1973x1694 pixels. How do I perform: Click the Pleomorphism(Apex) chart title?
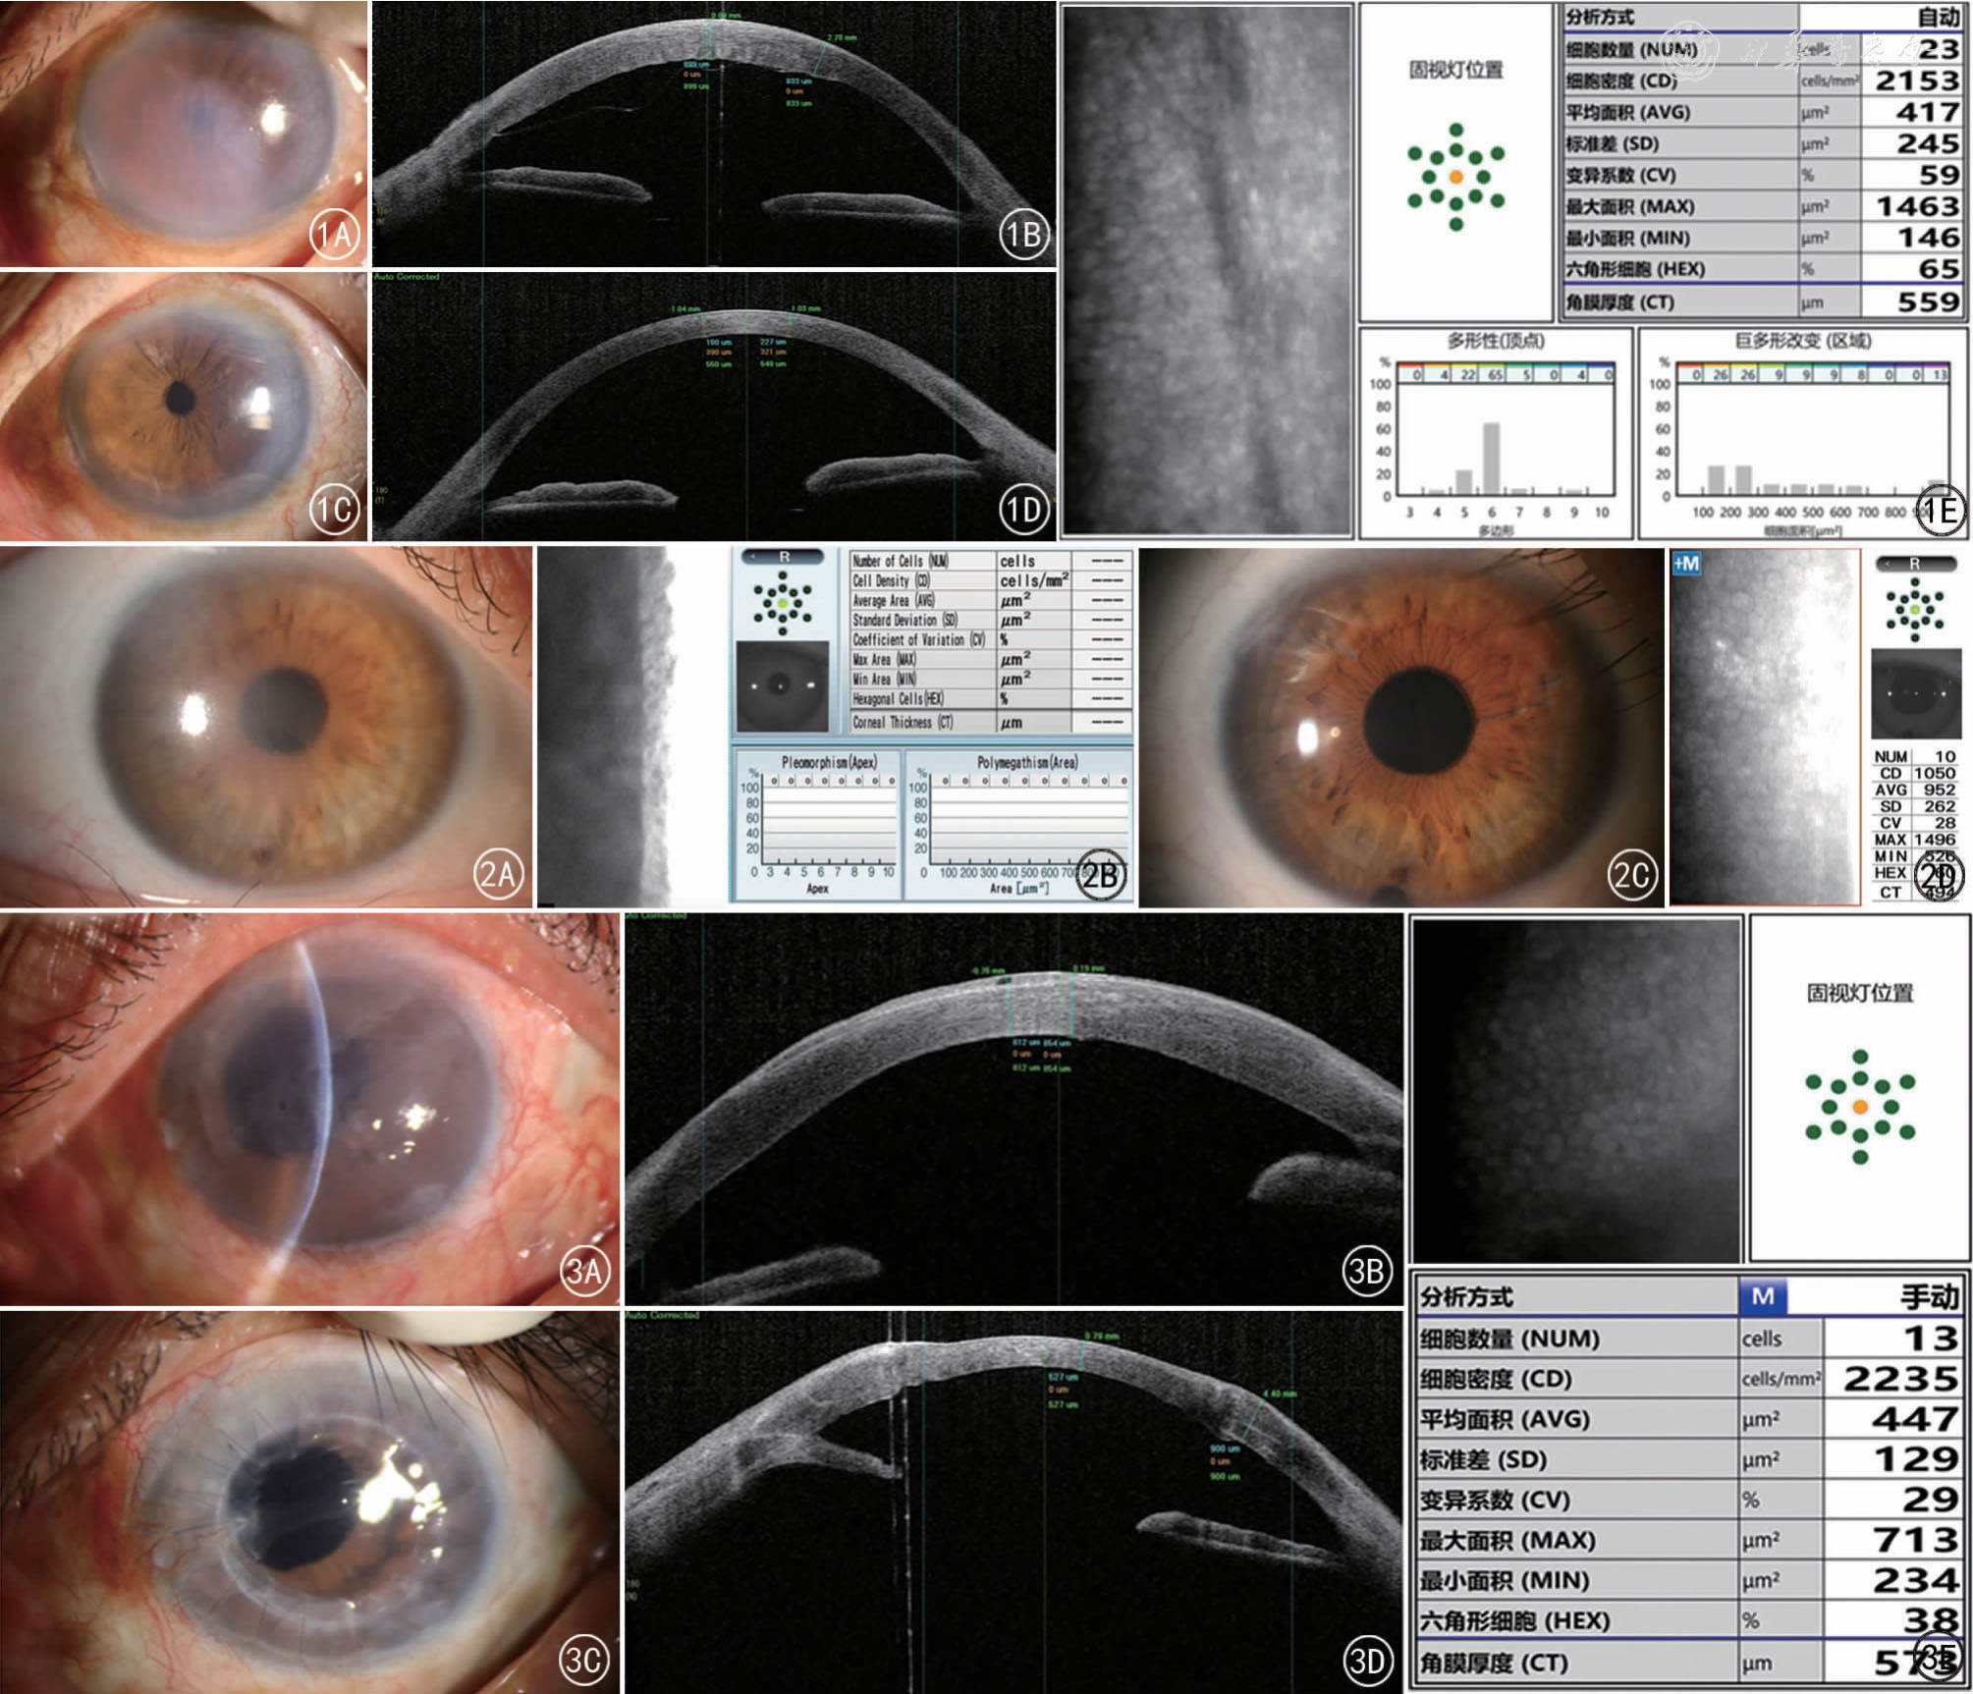828,762
